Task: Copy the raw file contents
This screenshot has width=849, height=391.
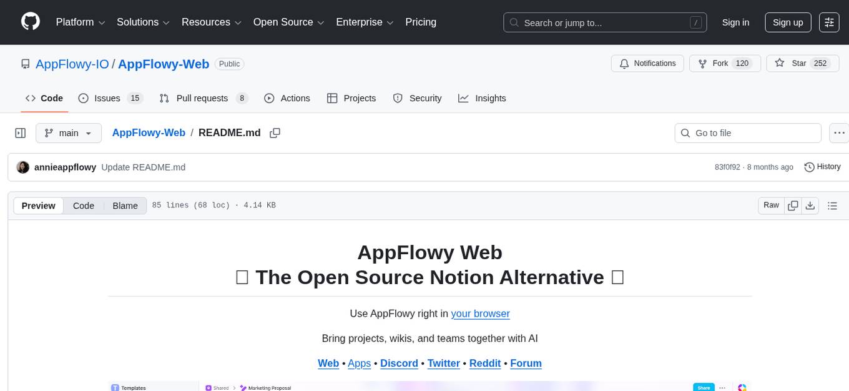Action: click(x=793, y=205)
